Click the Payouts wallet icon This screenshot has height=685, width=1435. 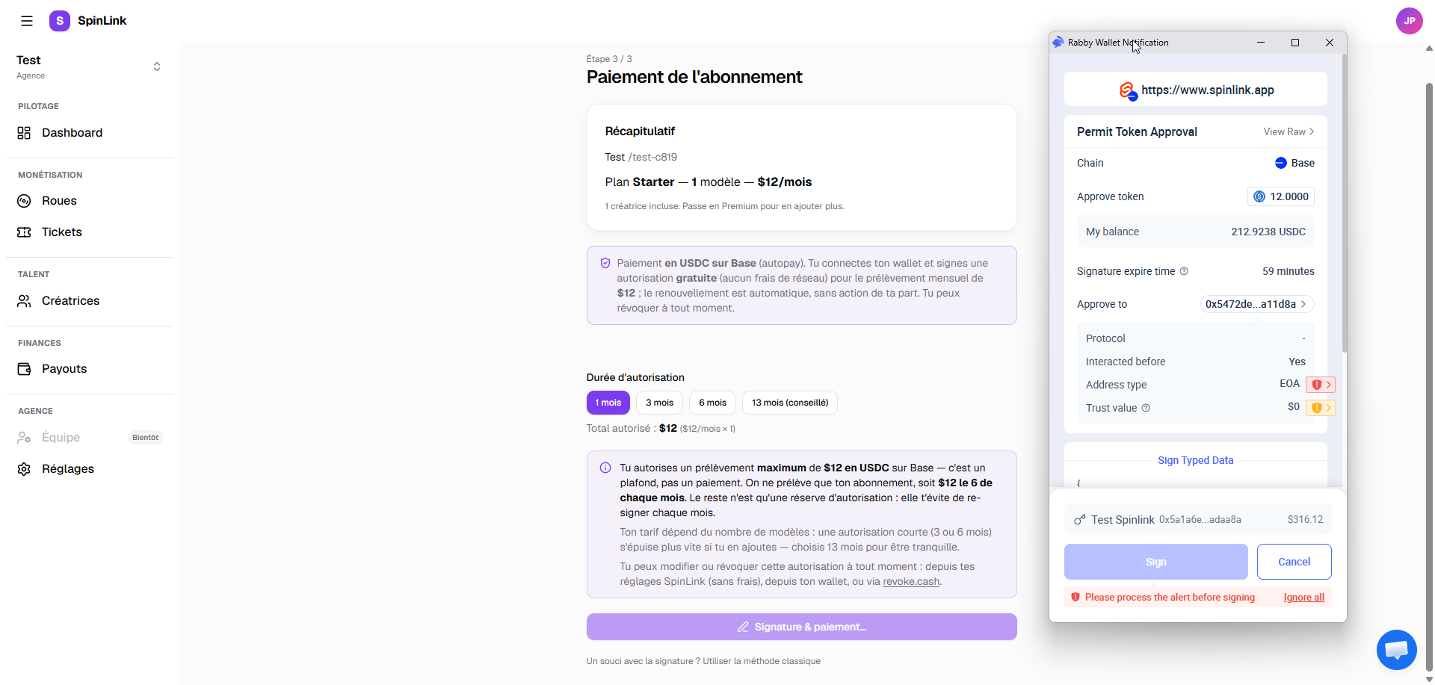[x=24, y=369]
